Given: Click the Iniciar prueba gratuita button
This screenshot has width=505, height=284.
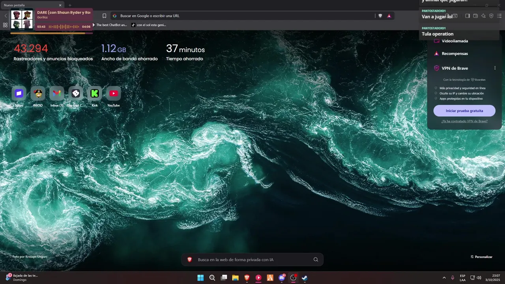Looking at the screenshot, I should (464, 111).
